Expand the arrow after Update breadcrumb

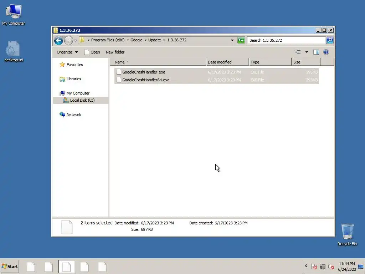[x=164, y=40]
